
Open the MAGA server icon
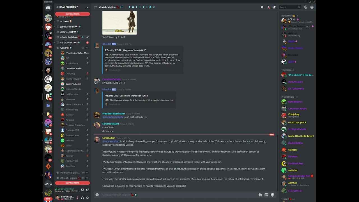[48, 184]
